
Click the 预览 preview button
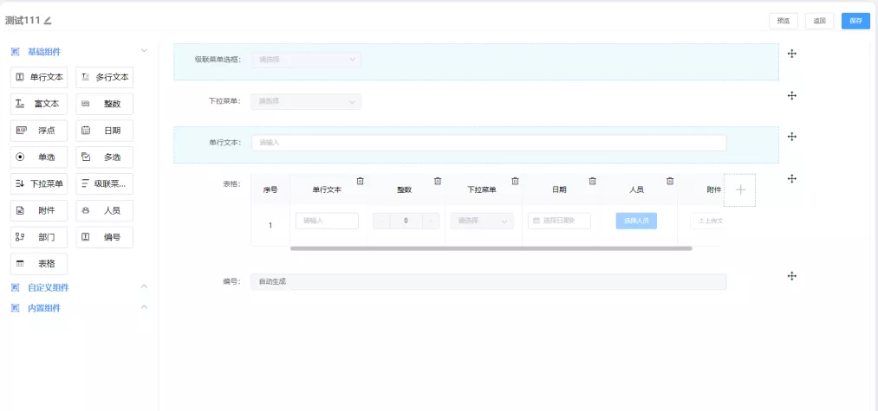pos(784,21)
